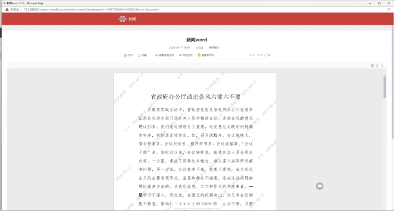The image size is (394, 211).
Task: Open 致信交流 messaging link
Action: (186, 55)
